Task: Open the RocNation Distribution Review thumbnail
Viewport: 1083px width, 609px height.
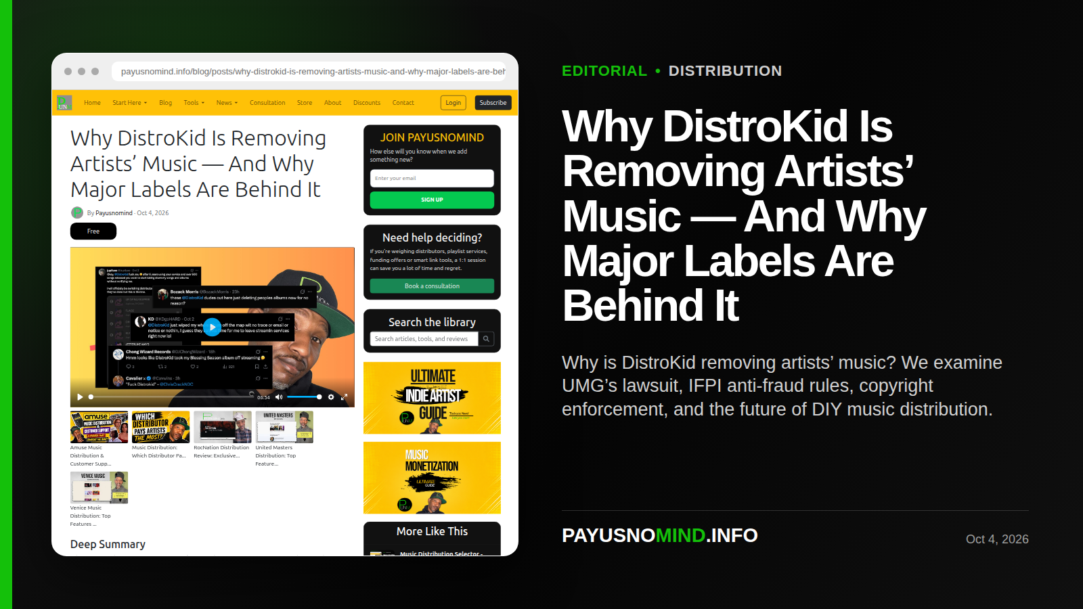Action: (x=222, y=428)
